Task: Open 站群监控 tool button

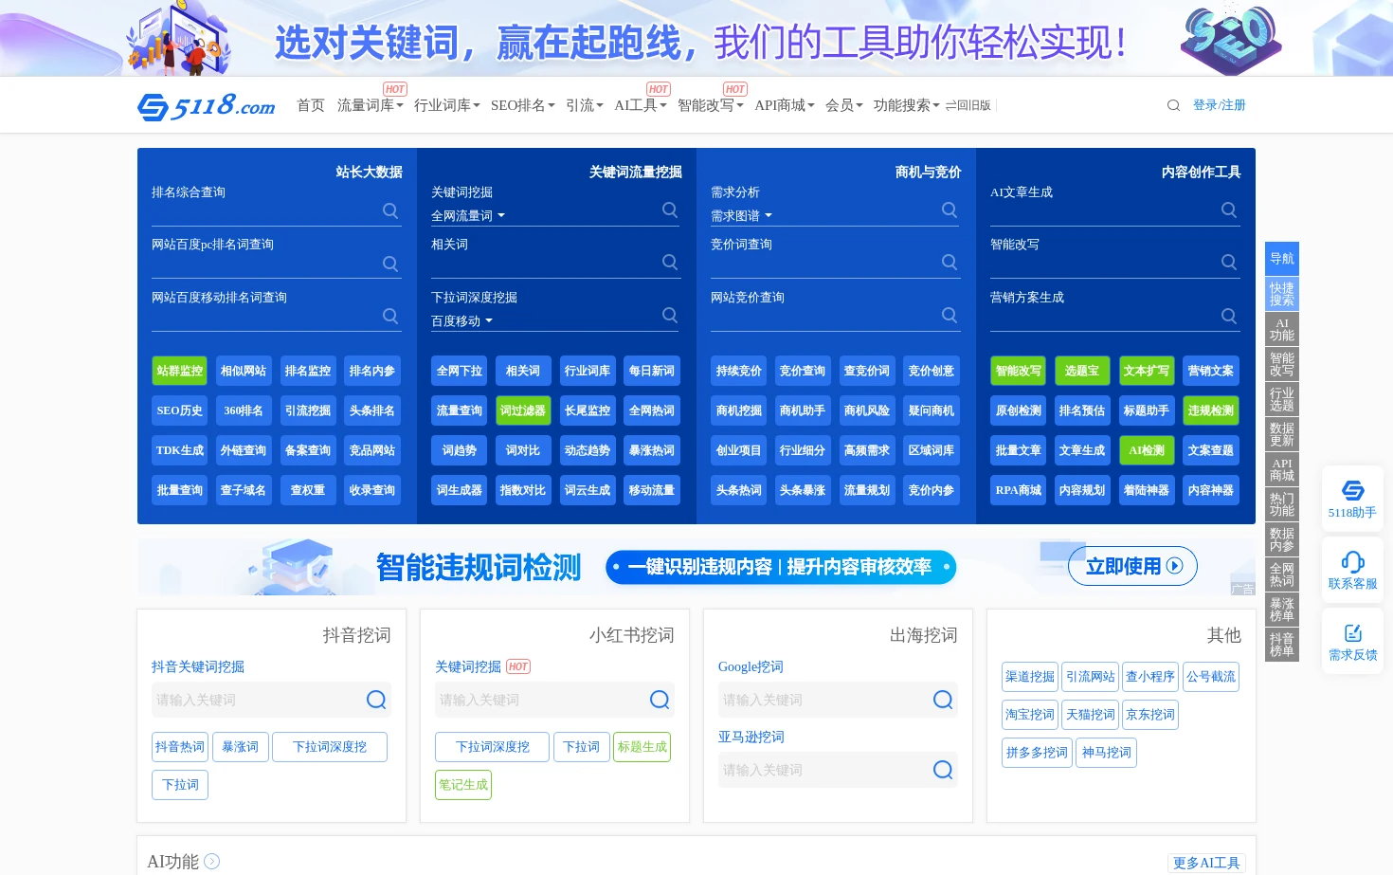Action: pos(180,371)
